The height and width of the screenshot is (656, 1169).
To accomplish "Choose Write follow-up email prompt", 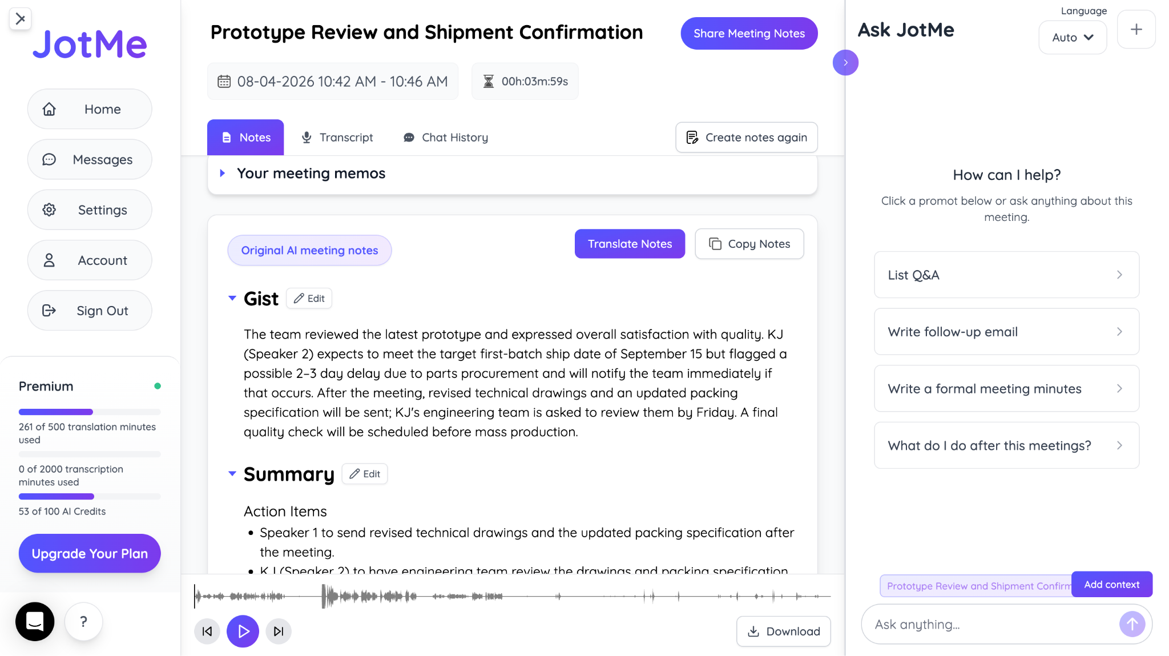I will click(x=1006, y=331).
